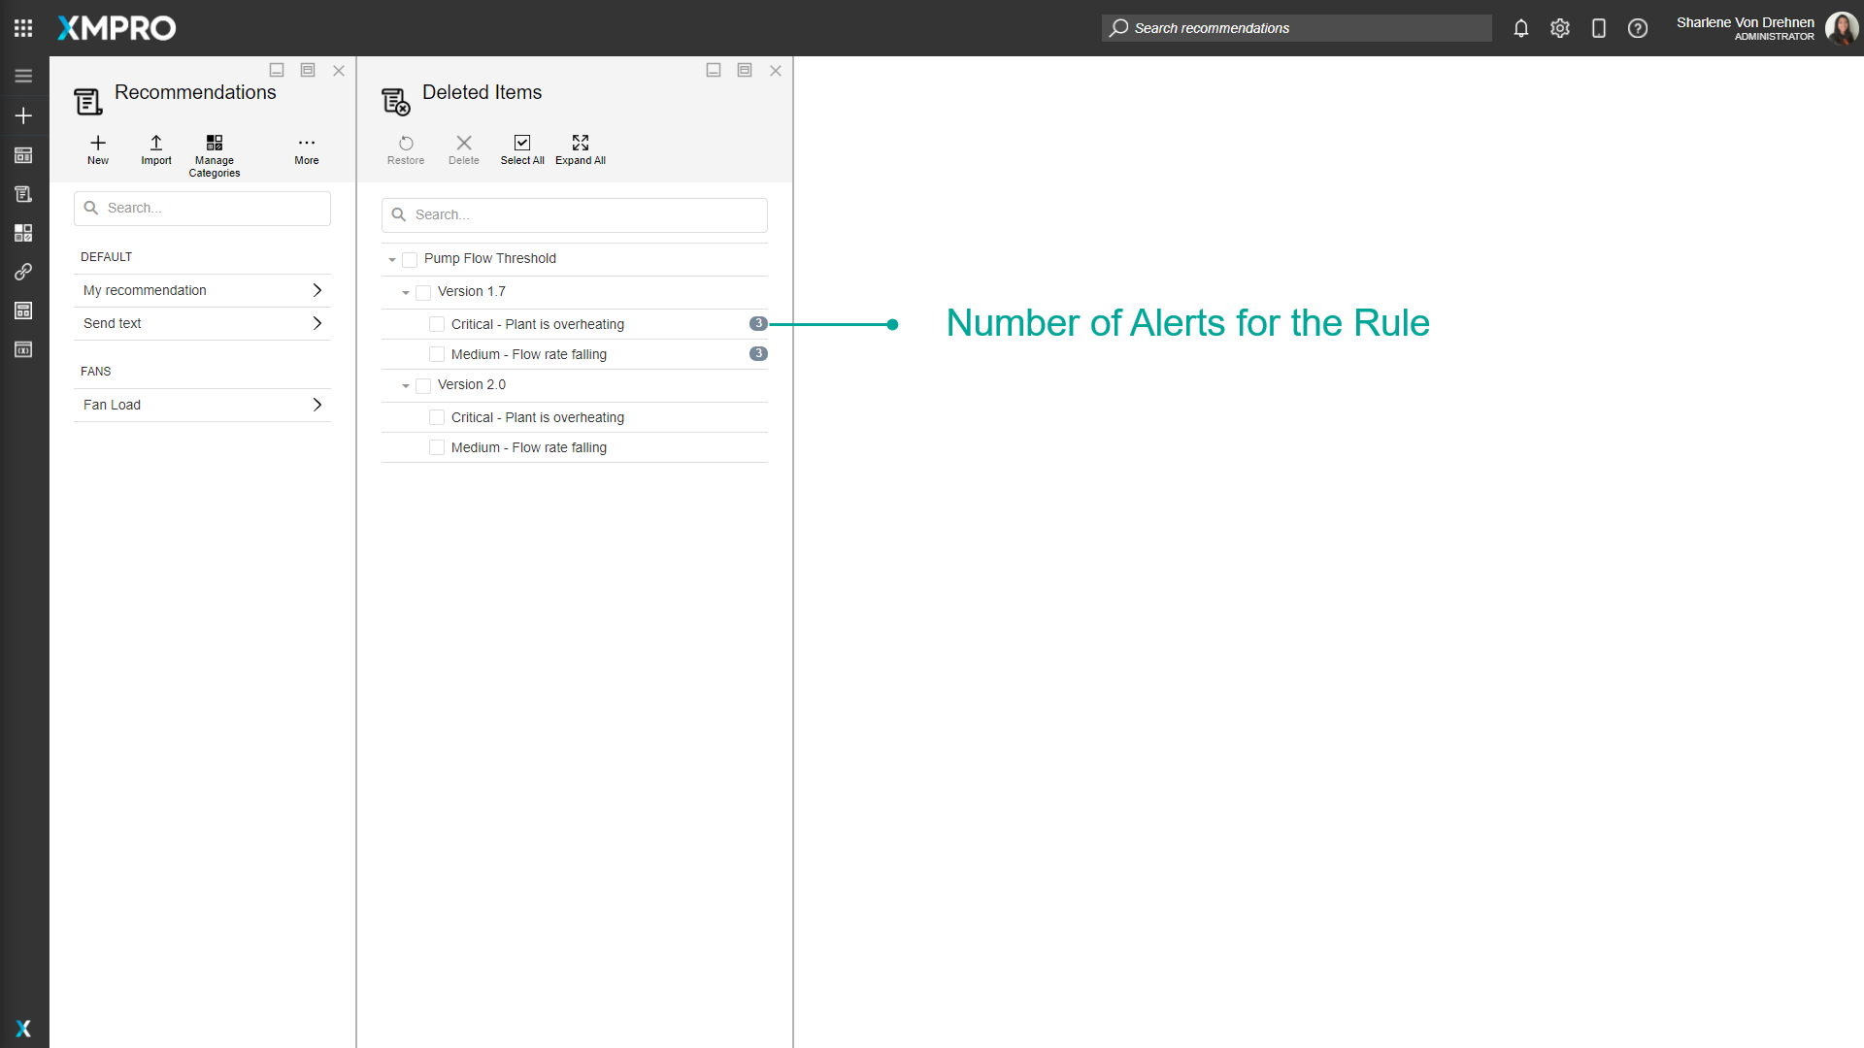This screenshot has height=1048, width=1864.
Task: Click the help question mark icon
Action: click(x=1638, y=28)
